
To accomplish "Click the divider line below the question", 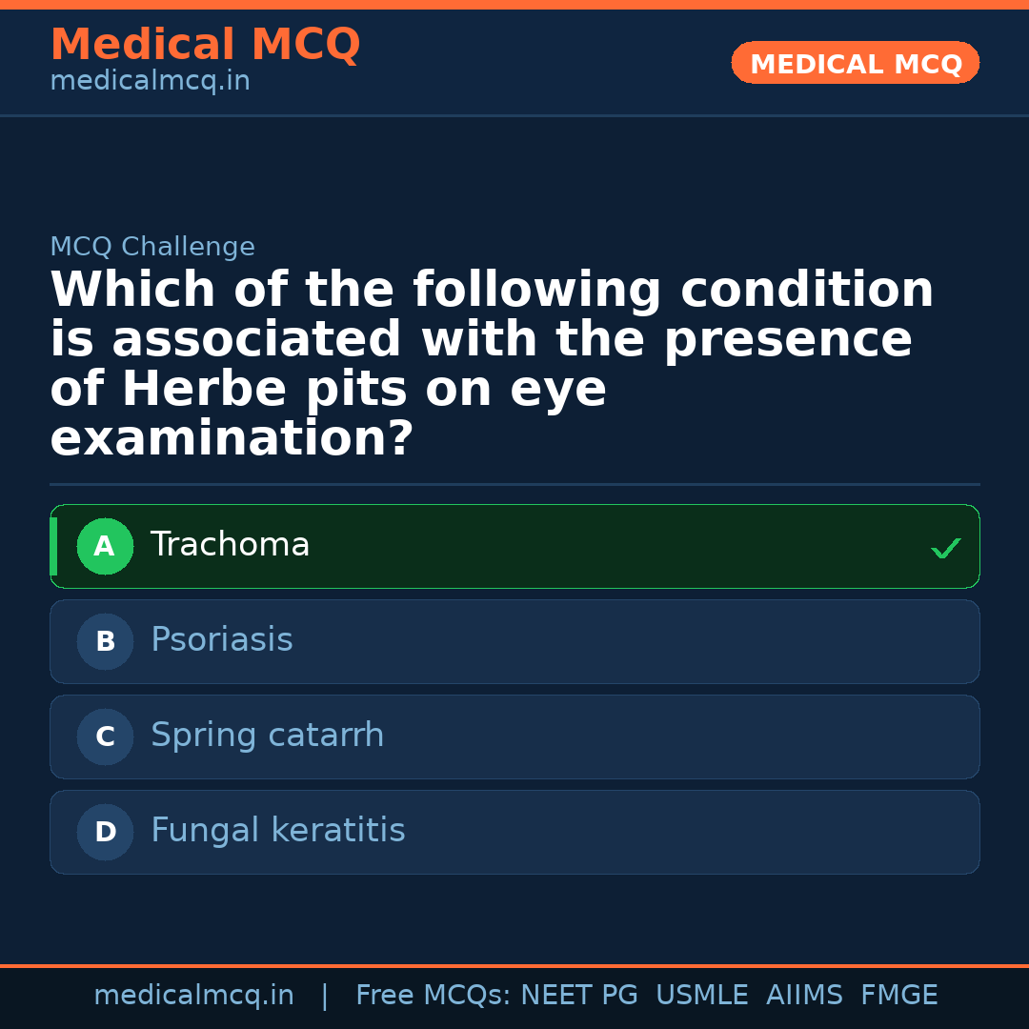I will coord(514,485).
